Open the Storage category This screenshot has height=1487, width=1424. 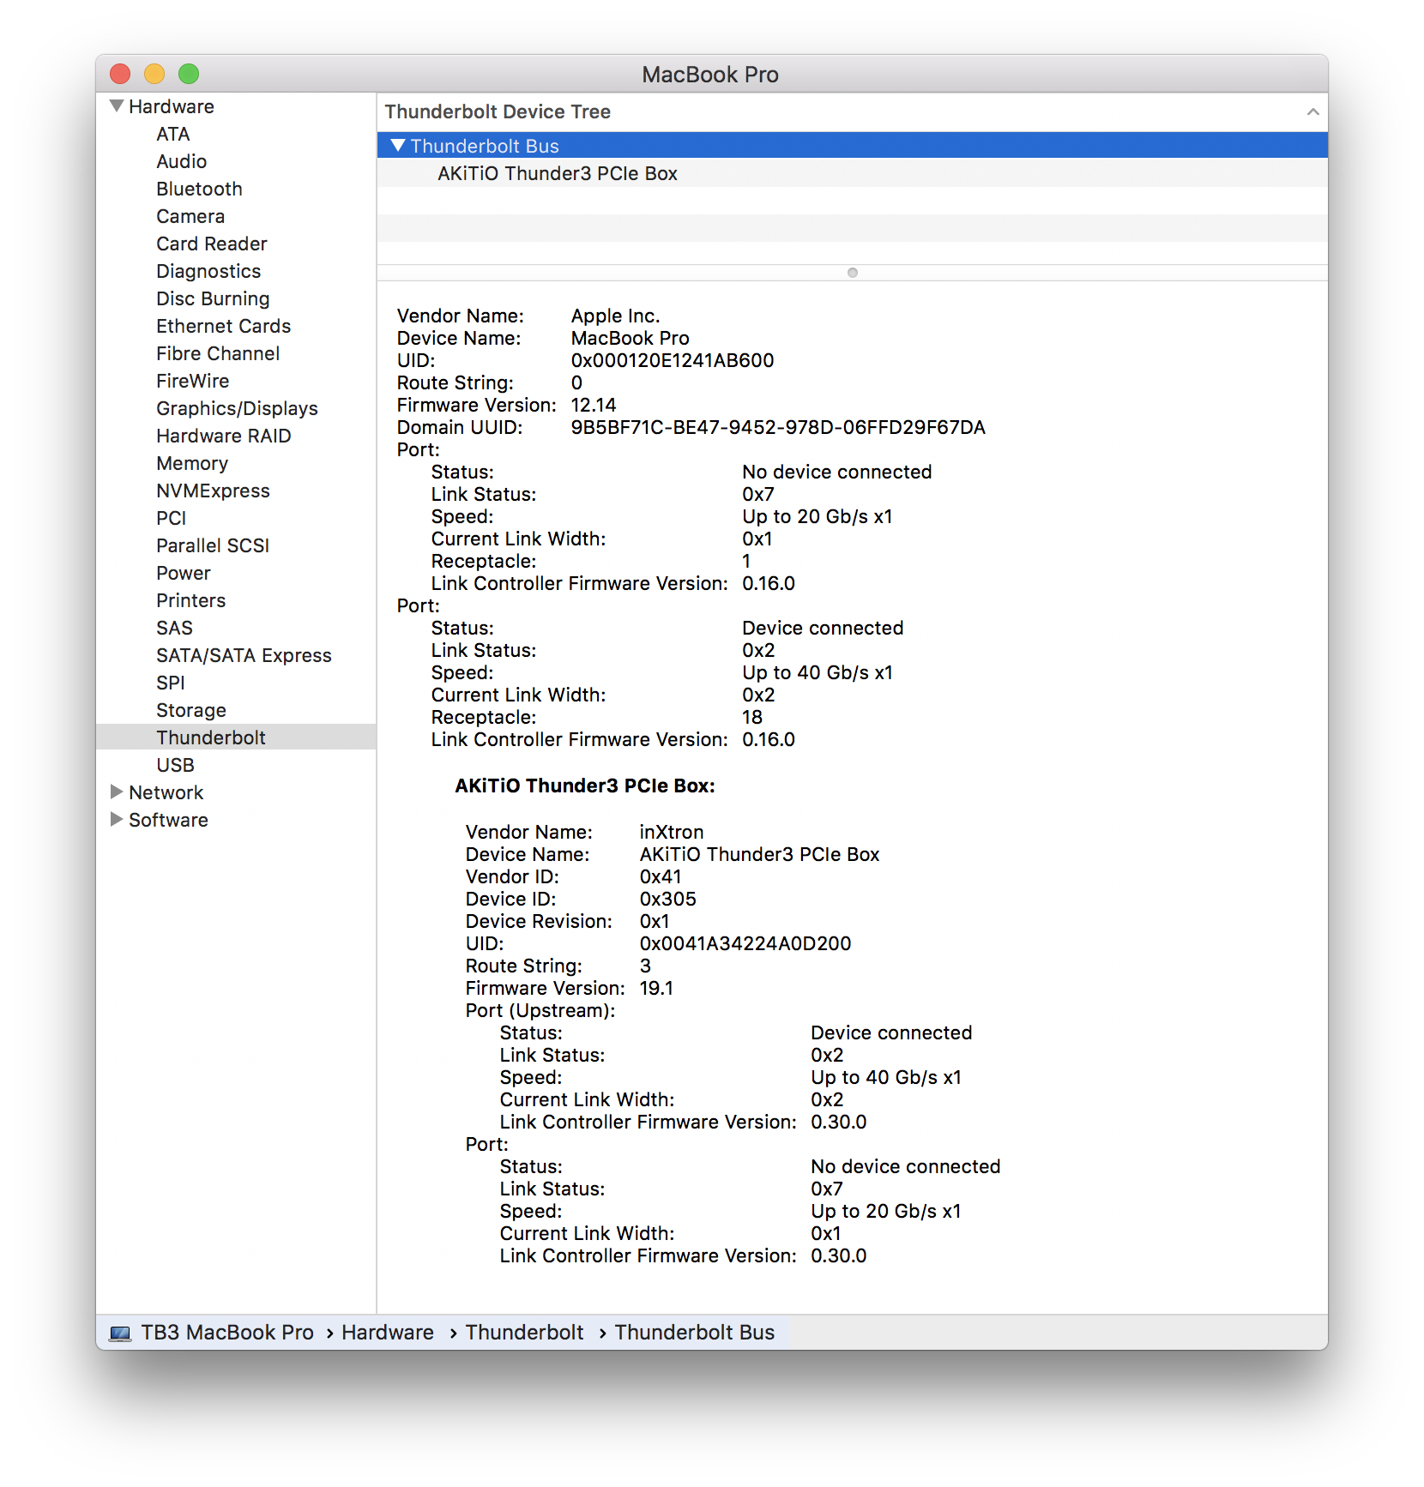click(191, 710)
